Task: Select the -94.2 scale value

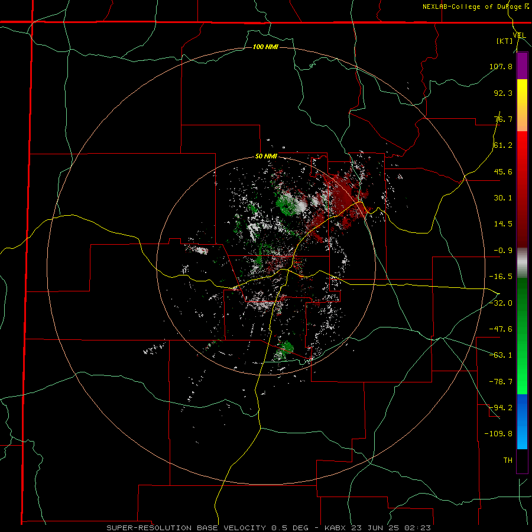Action: coord(501,407)
